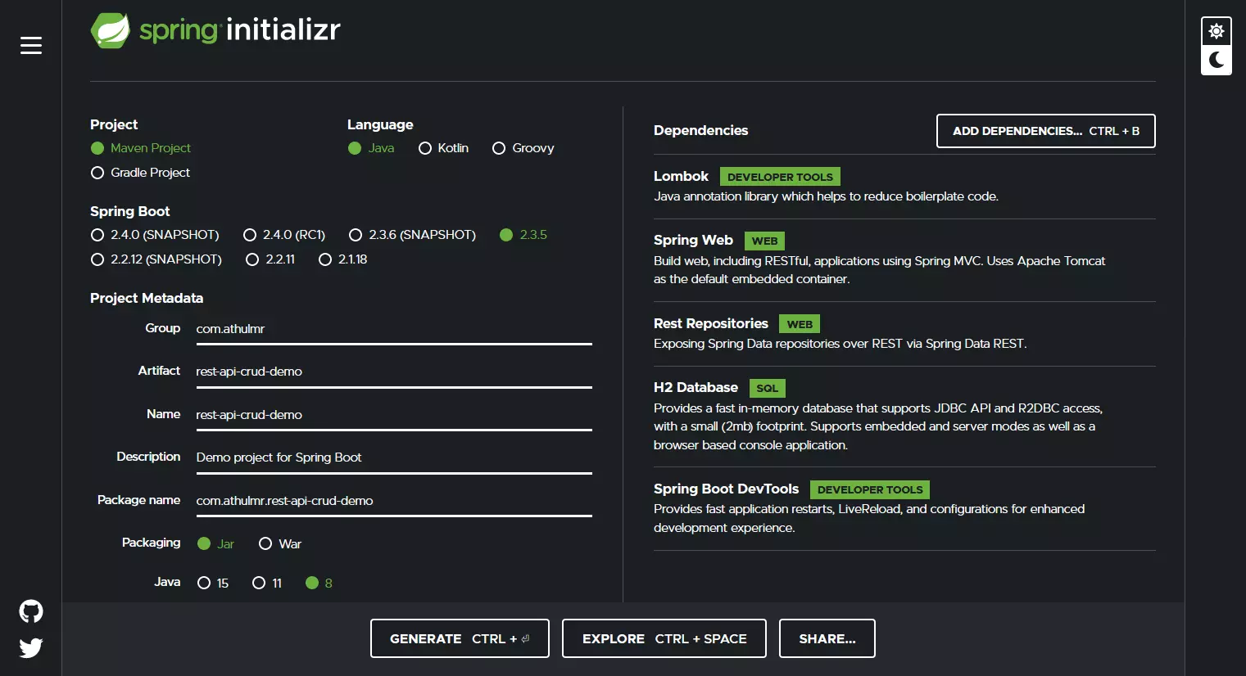The height and width of the screenshot is (676, 1246).
Task: Select Spring Boot 2.4.0 (SNAPSHOT)
Action: [x=155, y=235]
